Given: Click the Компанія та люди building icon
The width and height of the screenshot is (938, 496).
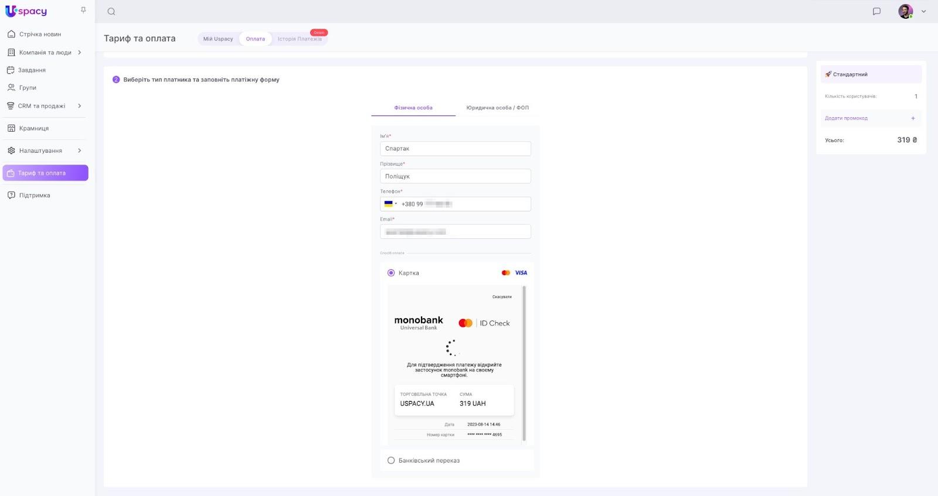Looking at the screenshot, I should click(11, 53).
